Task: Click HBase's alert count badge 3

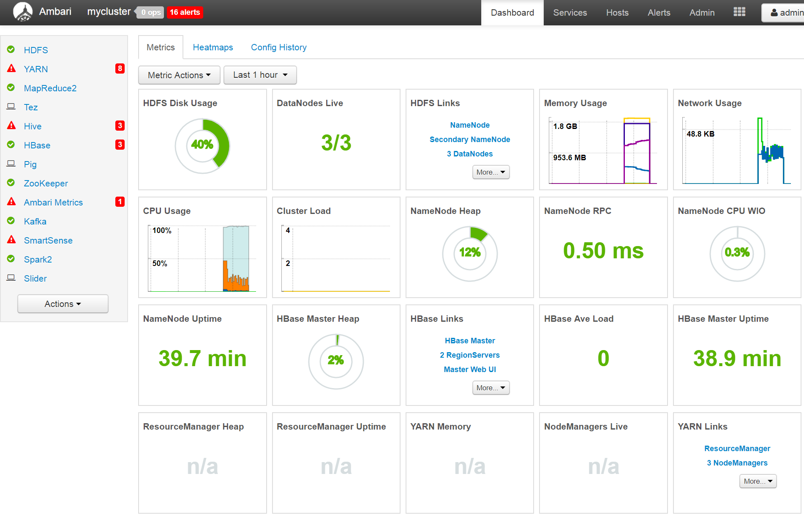Action: (x=120, y=145)
